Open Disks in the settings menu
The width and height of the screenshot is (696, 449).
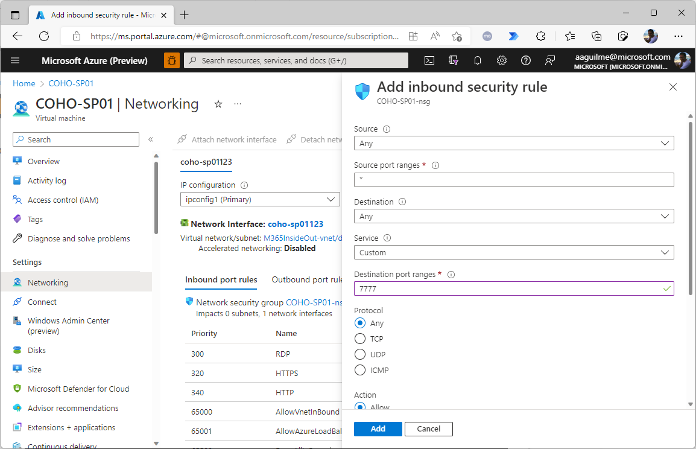[x=37, y=350]
